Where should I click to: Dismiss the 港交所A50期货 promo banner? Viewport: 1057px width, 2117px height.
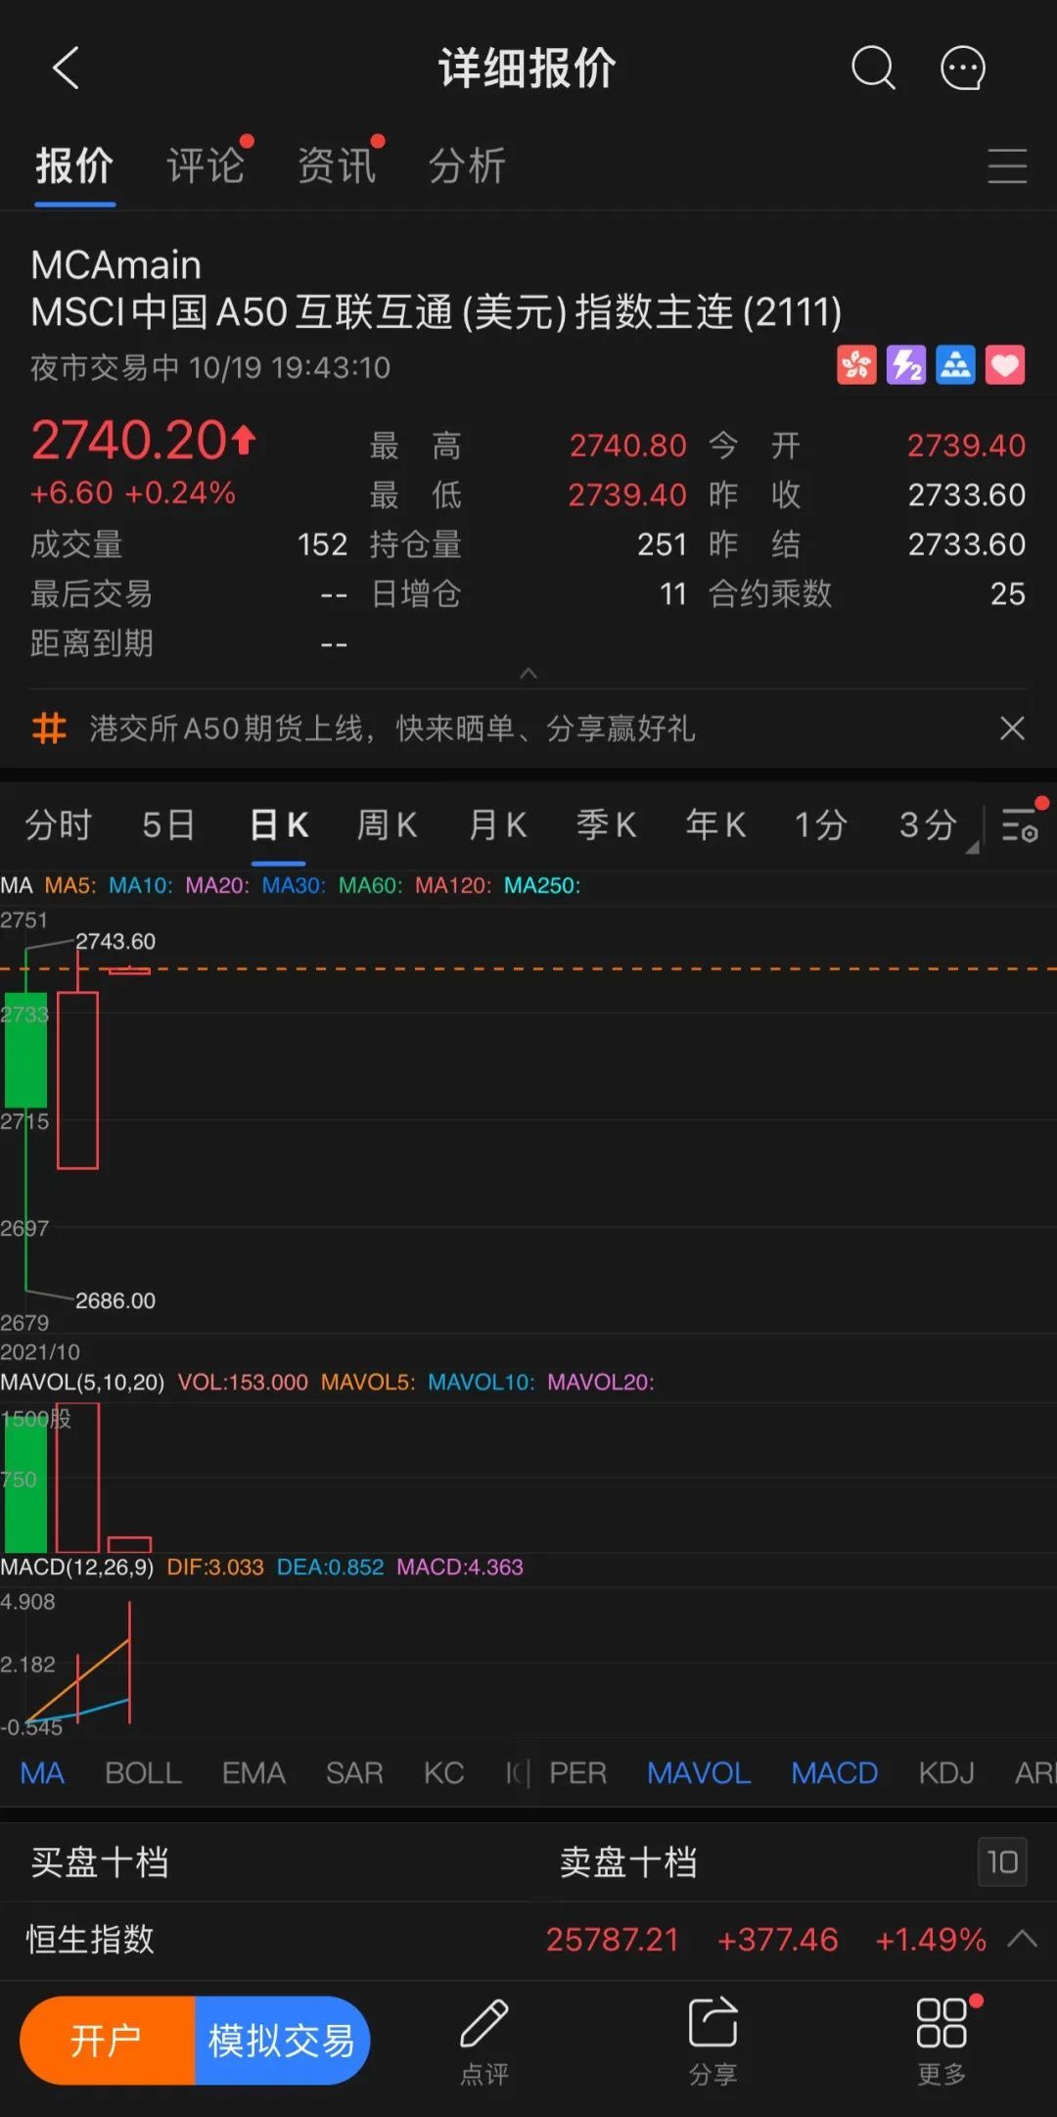[x=1012, y=729]
